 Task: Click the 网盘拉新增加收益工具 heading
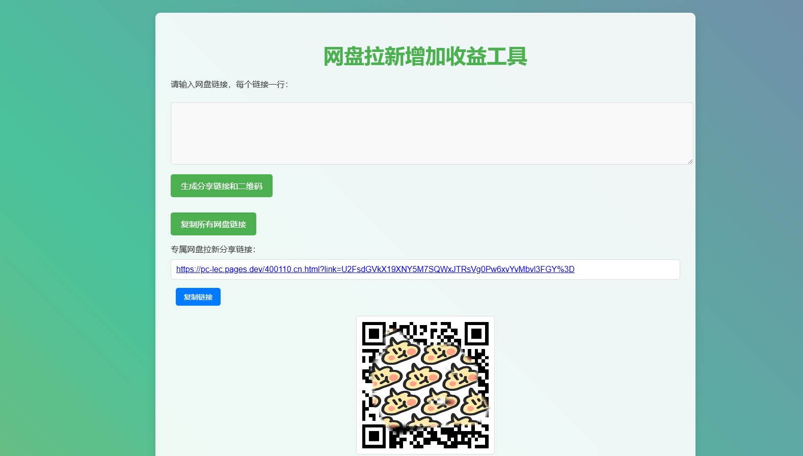click(x=425, y=56)
